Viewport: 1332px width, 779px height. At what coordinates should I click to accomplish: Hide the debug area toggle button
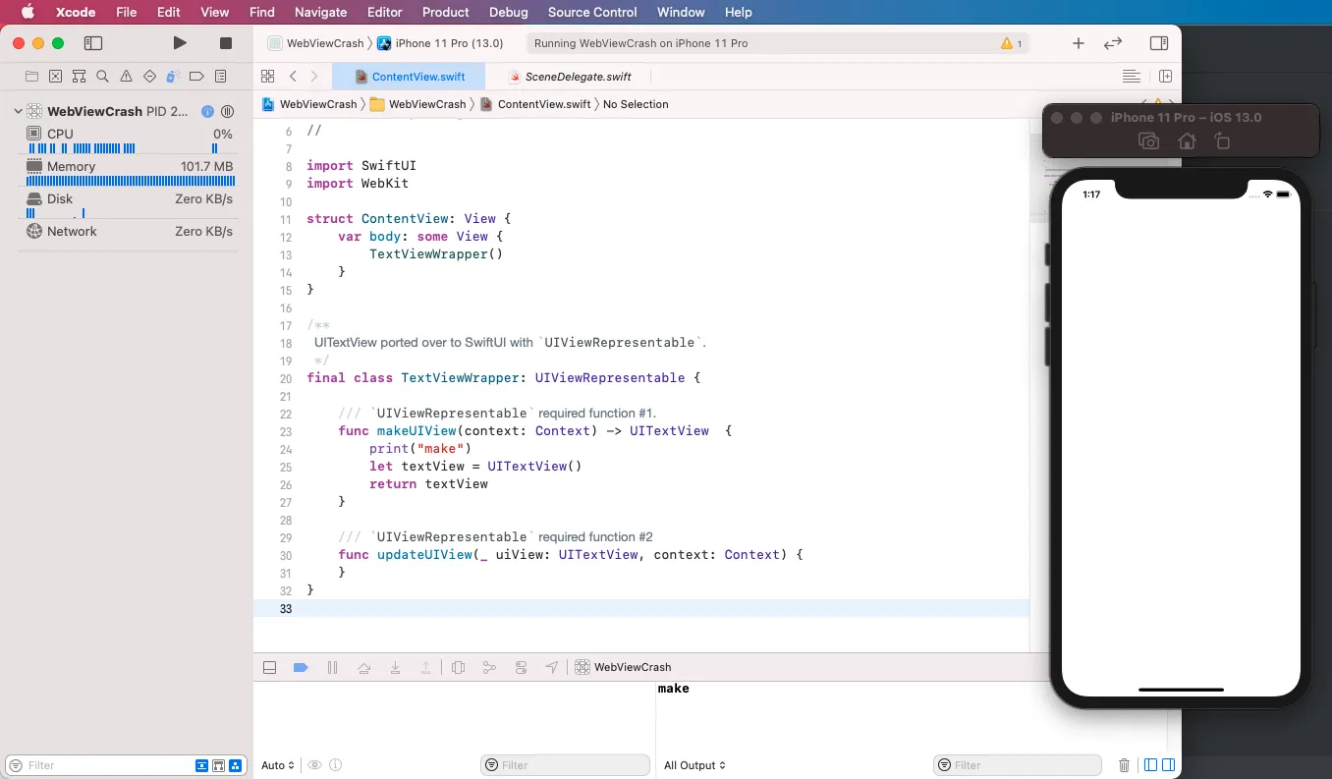click(x=269, y=667)
